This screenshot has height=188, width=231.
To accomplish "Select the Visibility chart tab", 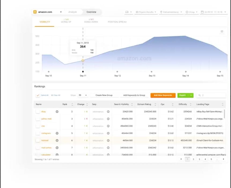I will [x=45, y=22].
